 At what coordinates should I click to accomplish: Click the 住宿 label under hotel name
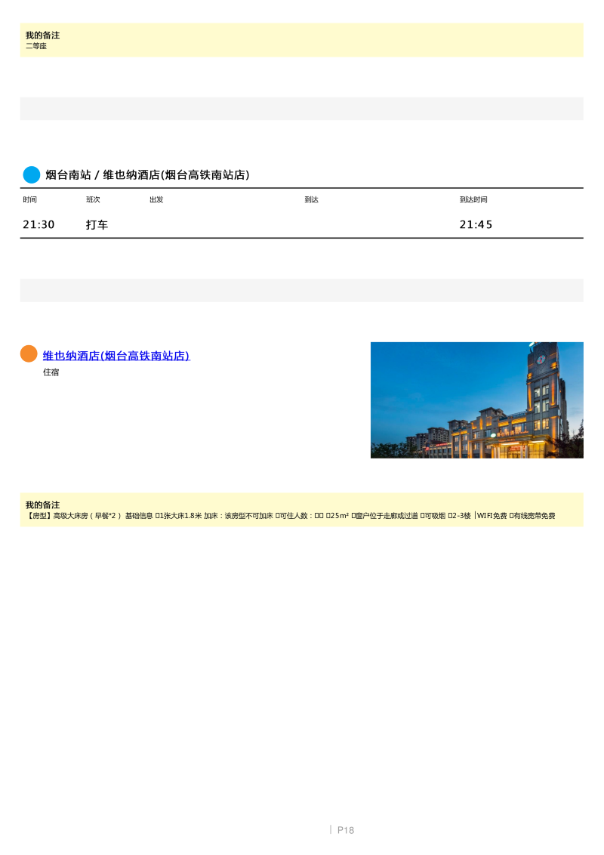click(51, 372)
